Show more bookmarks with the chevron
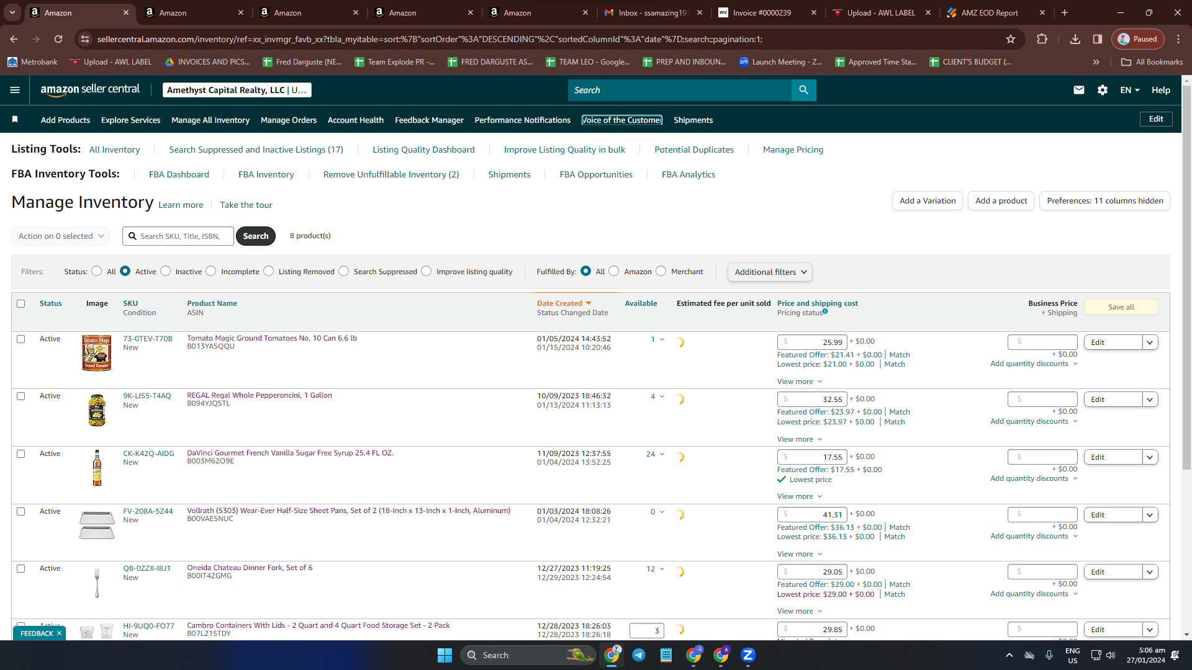This screenshot has width=1192, height=670. (x=1096, y=62)
